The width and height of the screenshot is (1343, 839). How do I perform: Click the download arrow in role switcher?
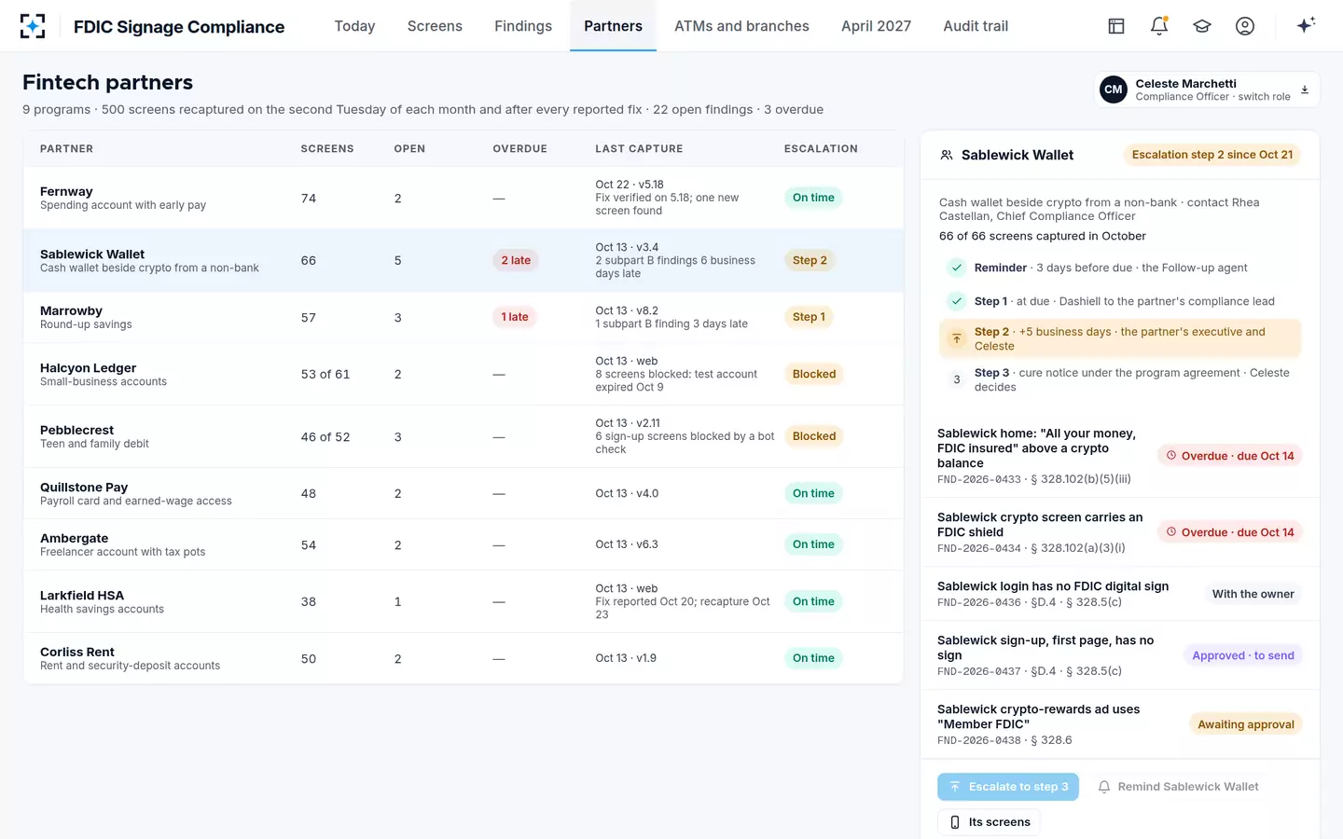click(x=1305, y=89)
